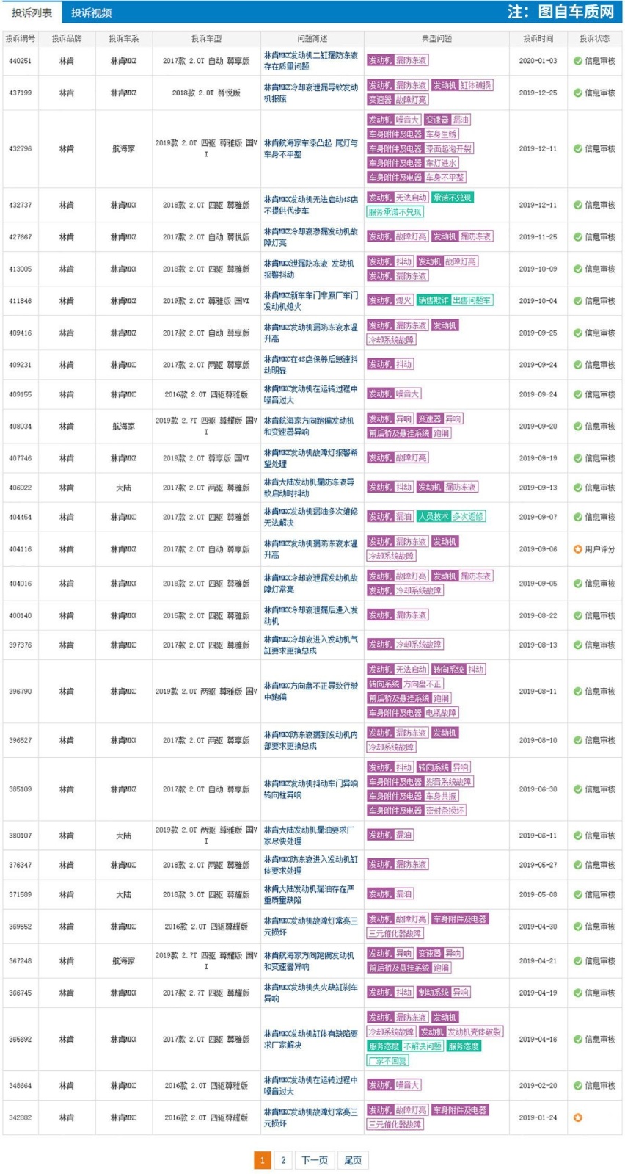
Task: Click the green check icon in row 406022
Action: pyautogui.click(x=578, y=488)
